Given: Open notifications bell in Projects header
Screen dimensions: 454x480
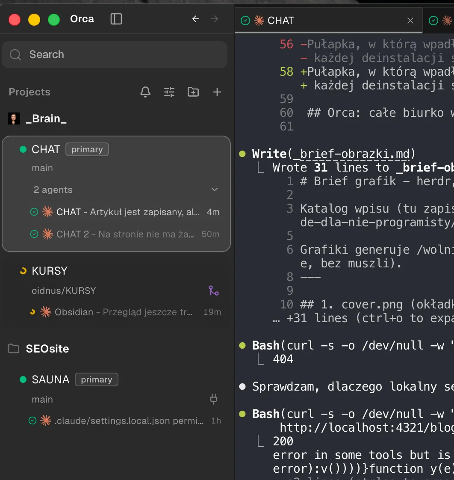Looking at the screenshot, I should click(145, 92).
